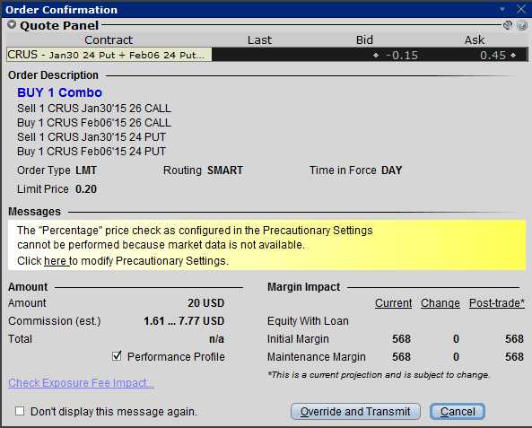The image size is (532, 428).
Task: Click the diamond marker beside Bid value
Action: 376,55
